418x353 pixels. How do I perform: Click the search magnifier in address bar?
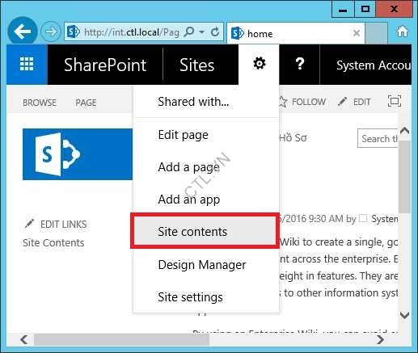[x=188, y=32]
